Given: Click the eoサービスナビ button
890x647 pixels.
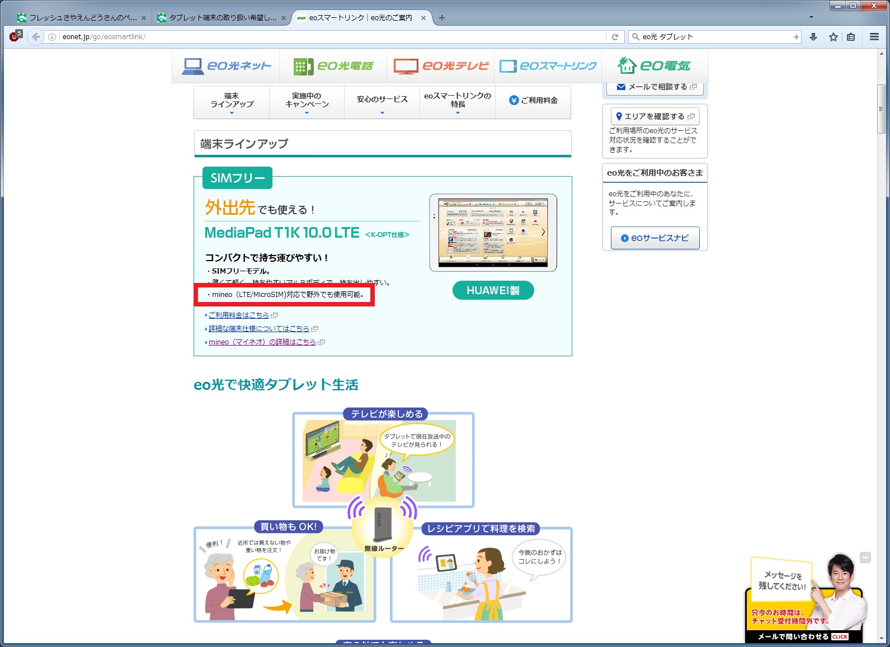Looking at the screenshot, I should tap(654, 238).
